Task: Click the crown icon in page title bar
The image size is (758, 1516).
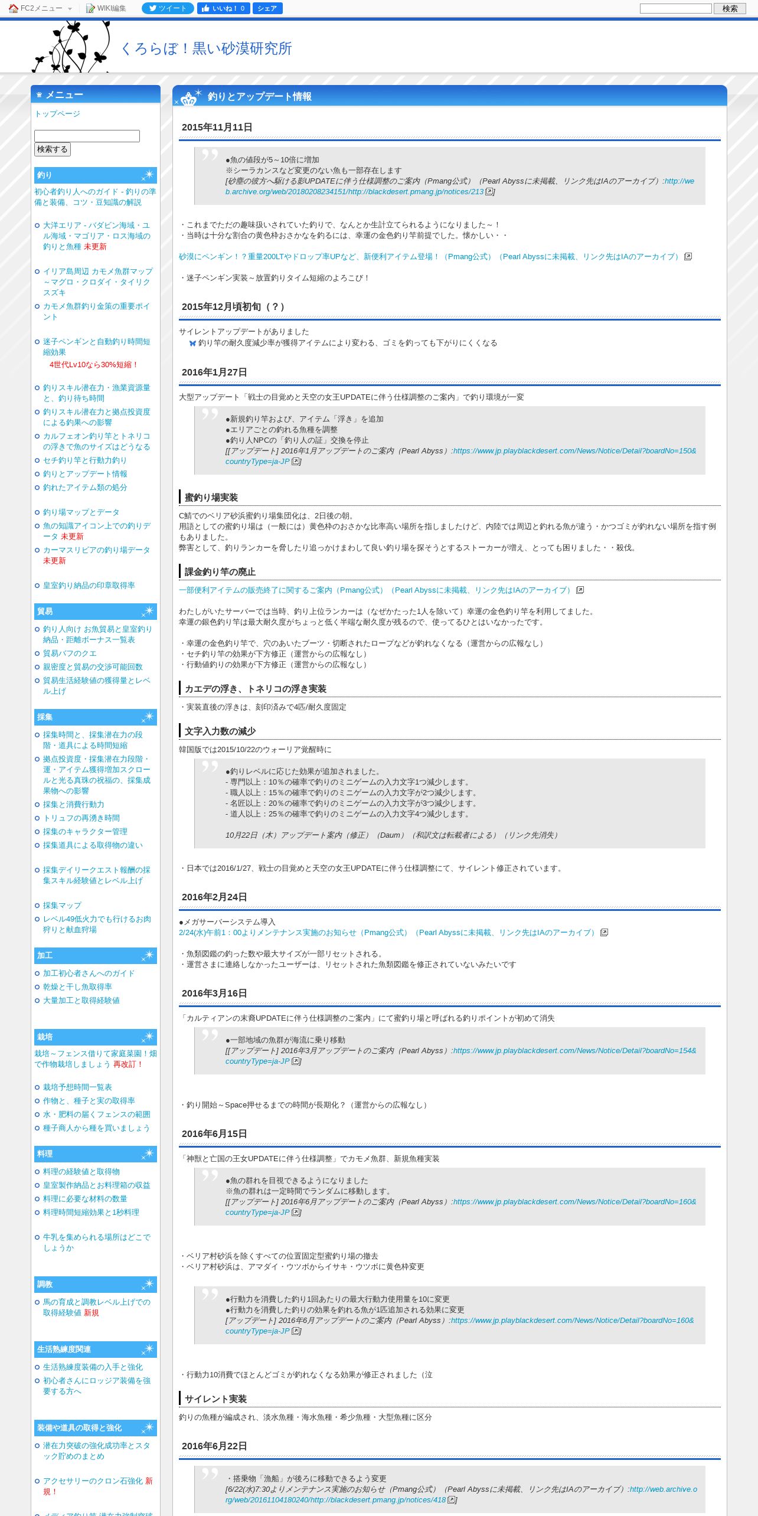Action: tap(189, 97)
